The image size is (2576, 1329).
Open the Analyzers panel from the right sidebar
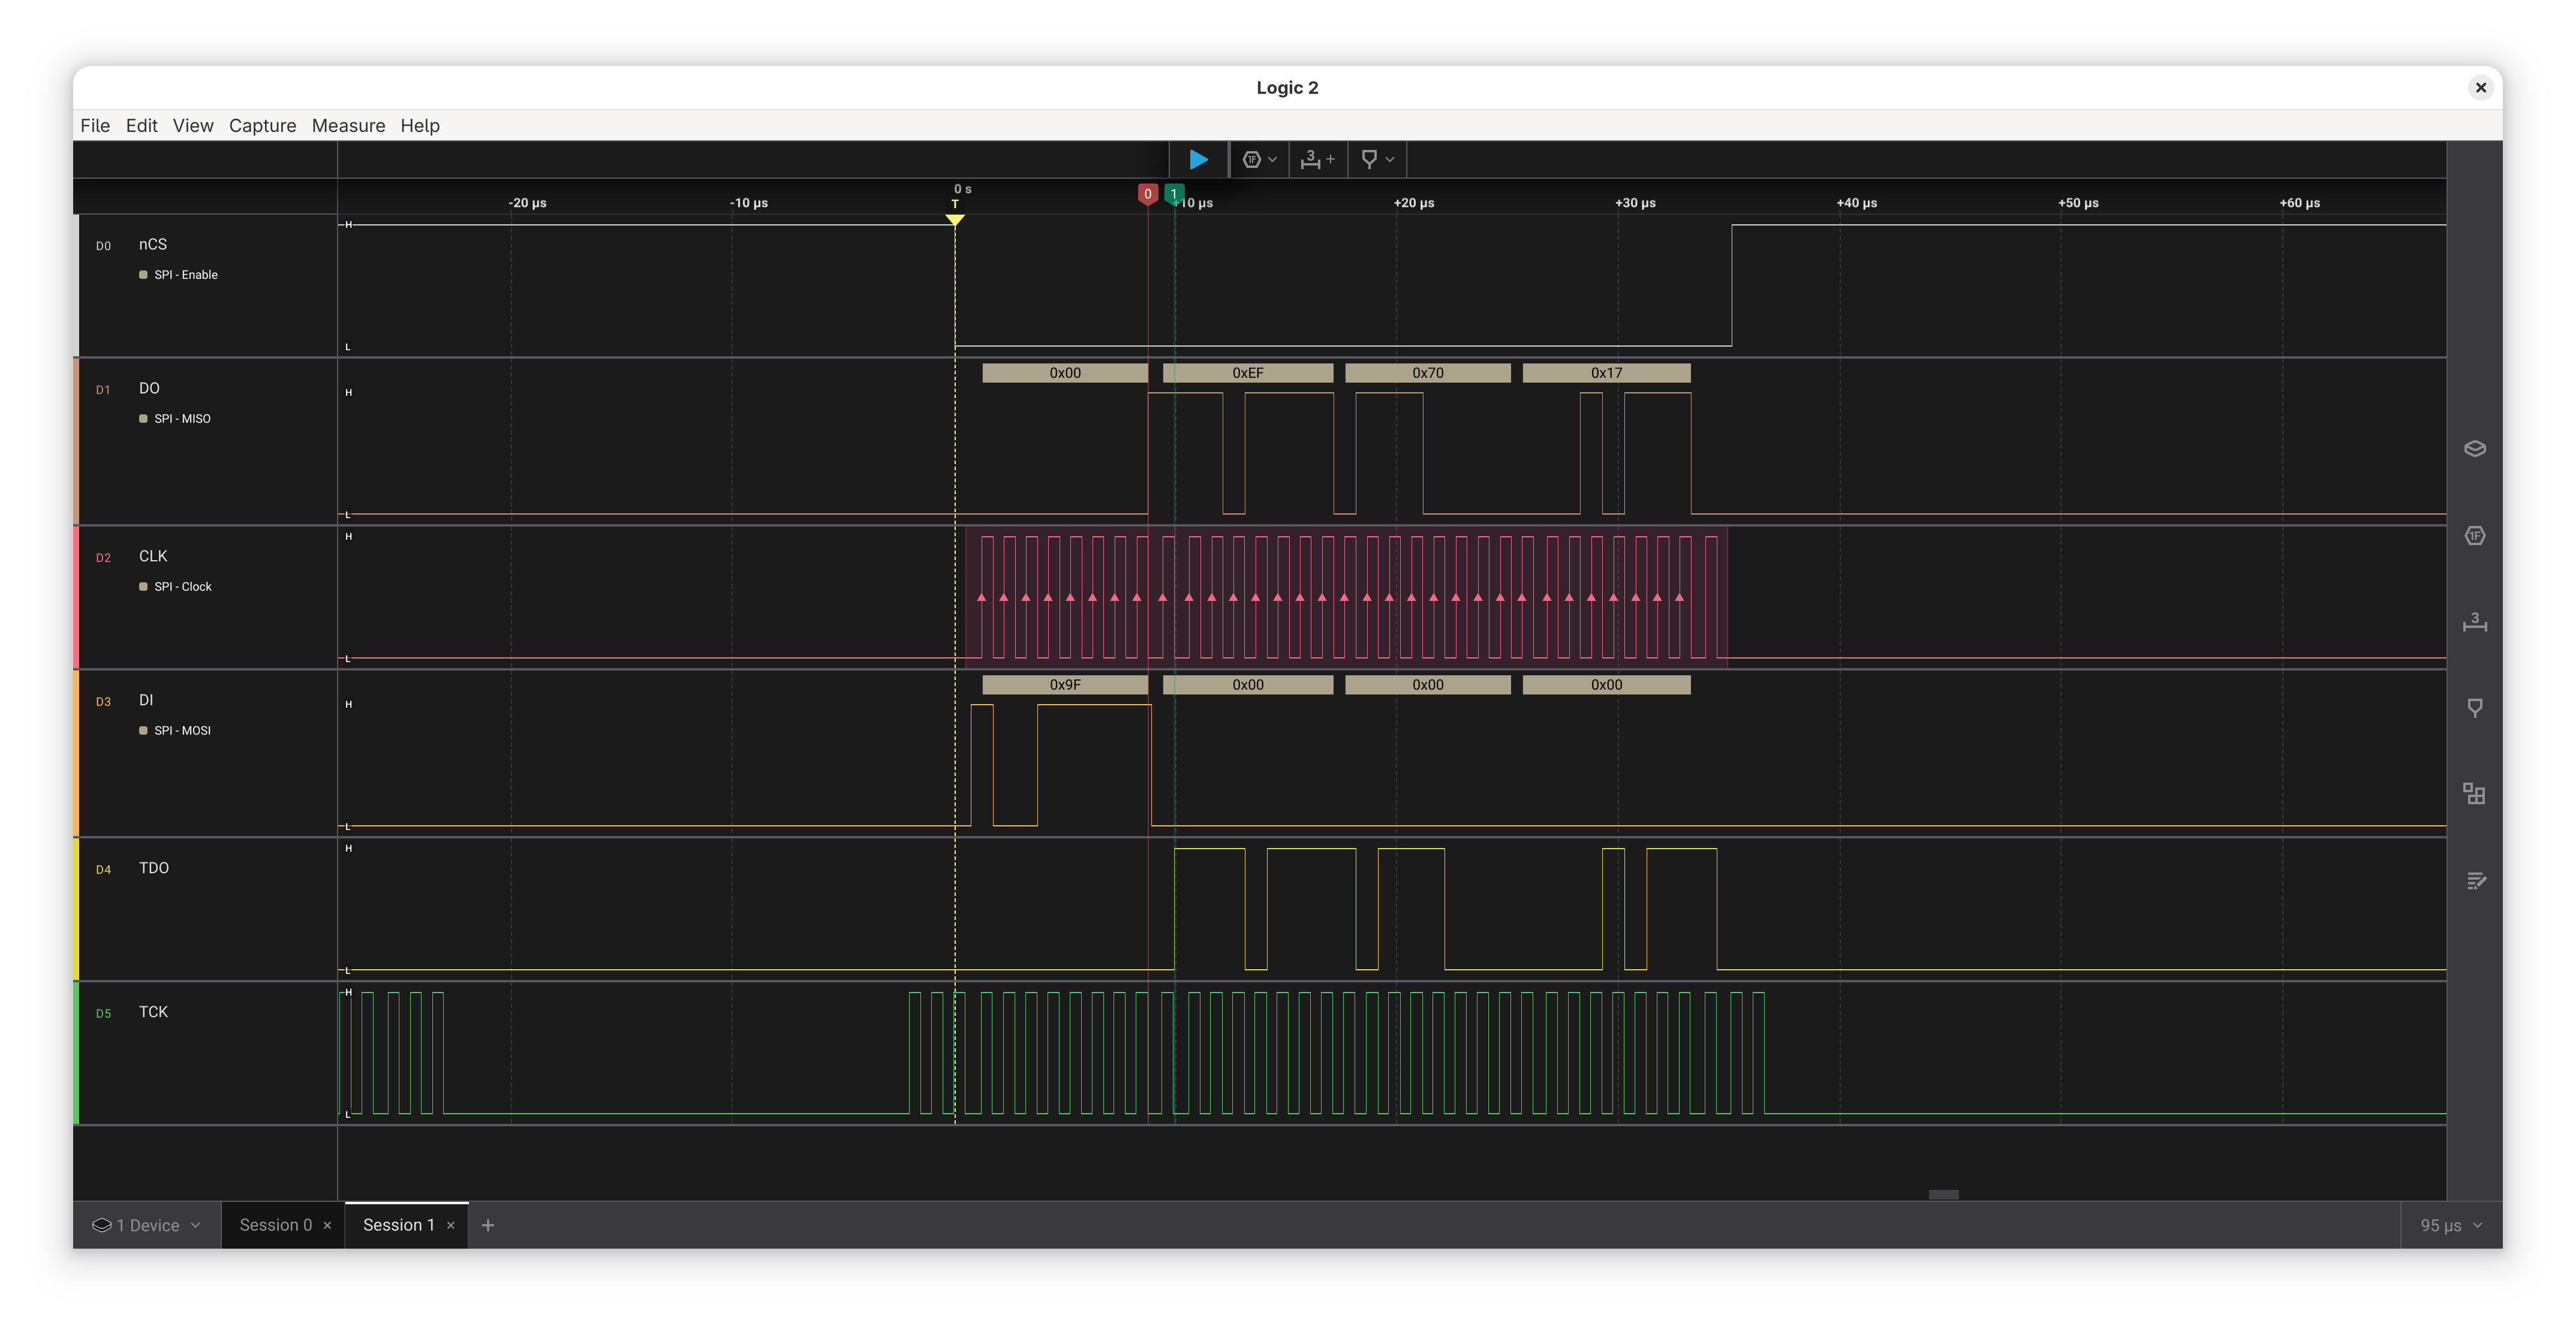[x=2475, y=448]
